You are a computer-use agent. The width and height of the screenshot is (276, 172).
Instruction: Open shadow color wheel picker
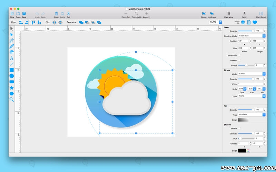[x=248, y=151]
